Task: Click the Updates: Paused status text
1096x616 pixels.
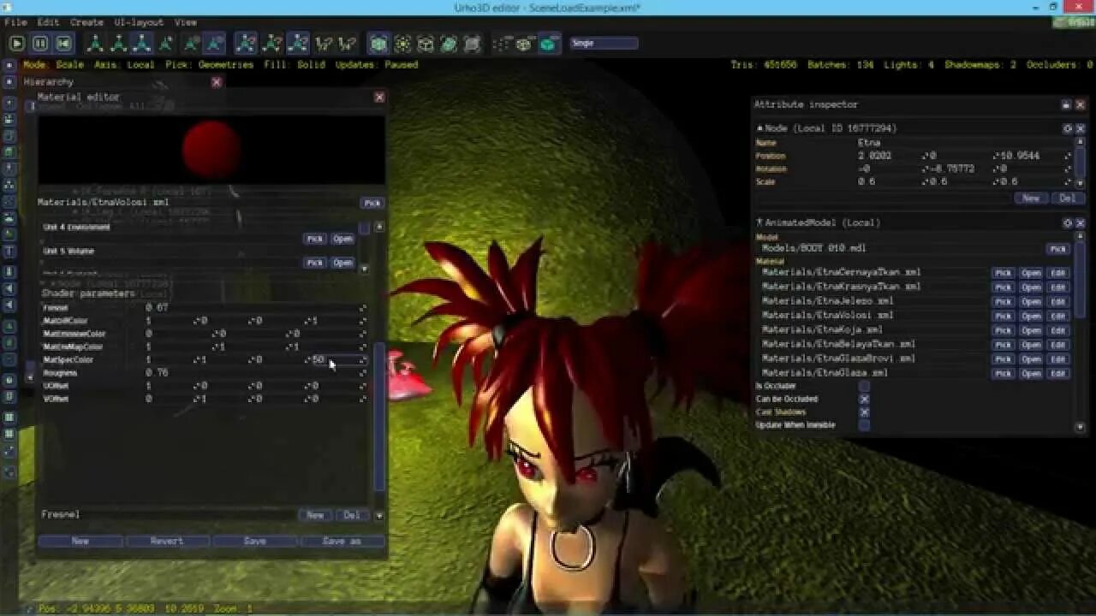Action: [x=377, y=65]
